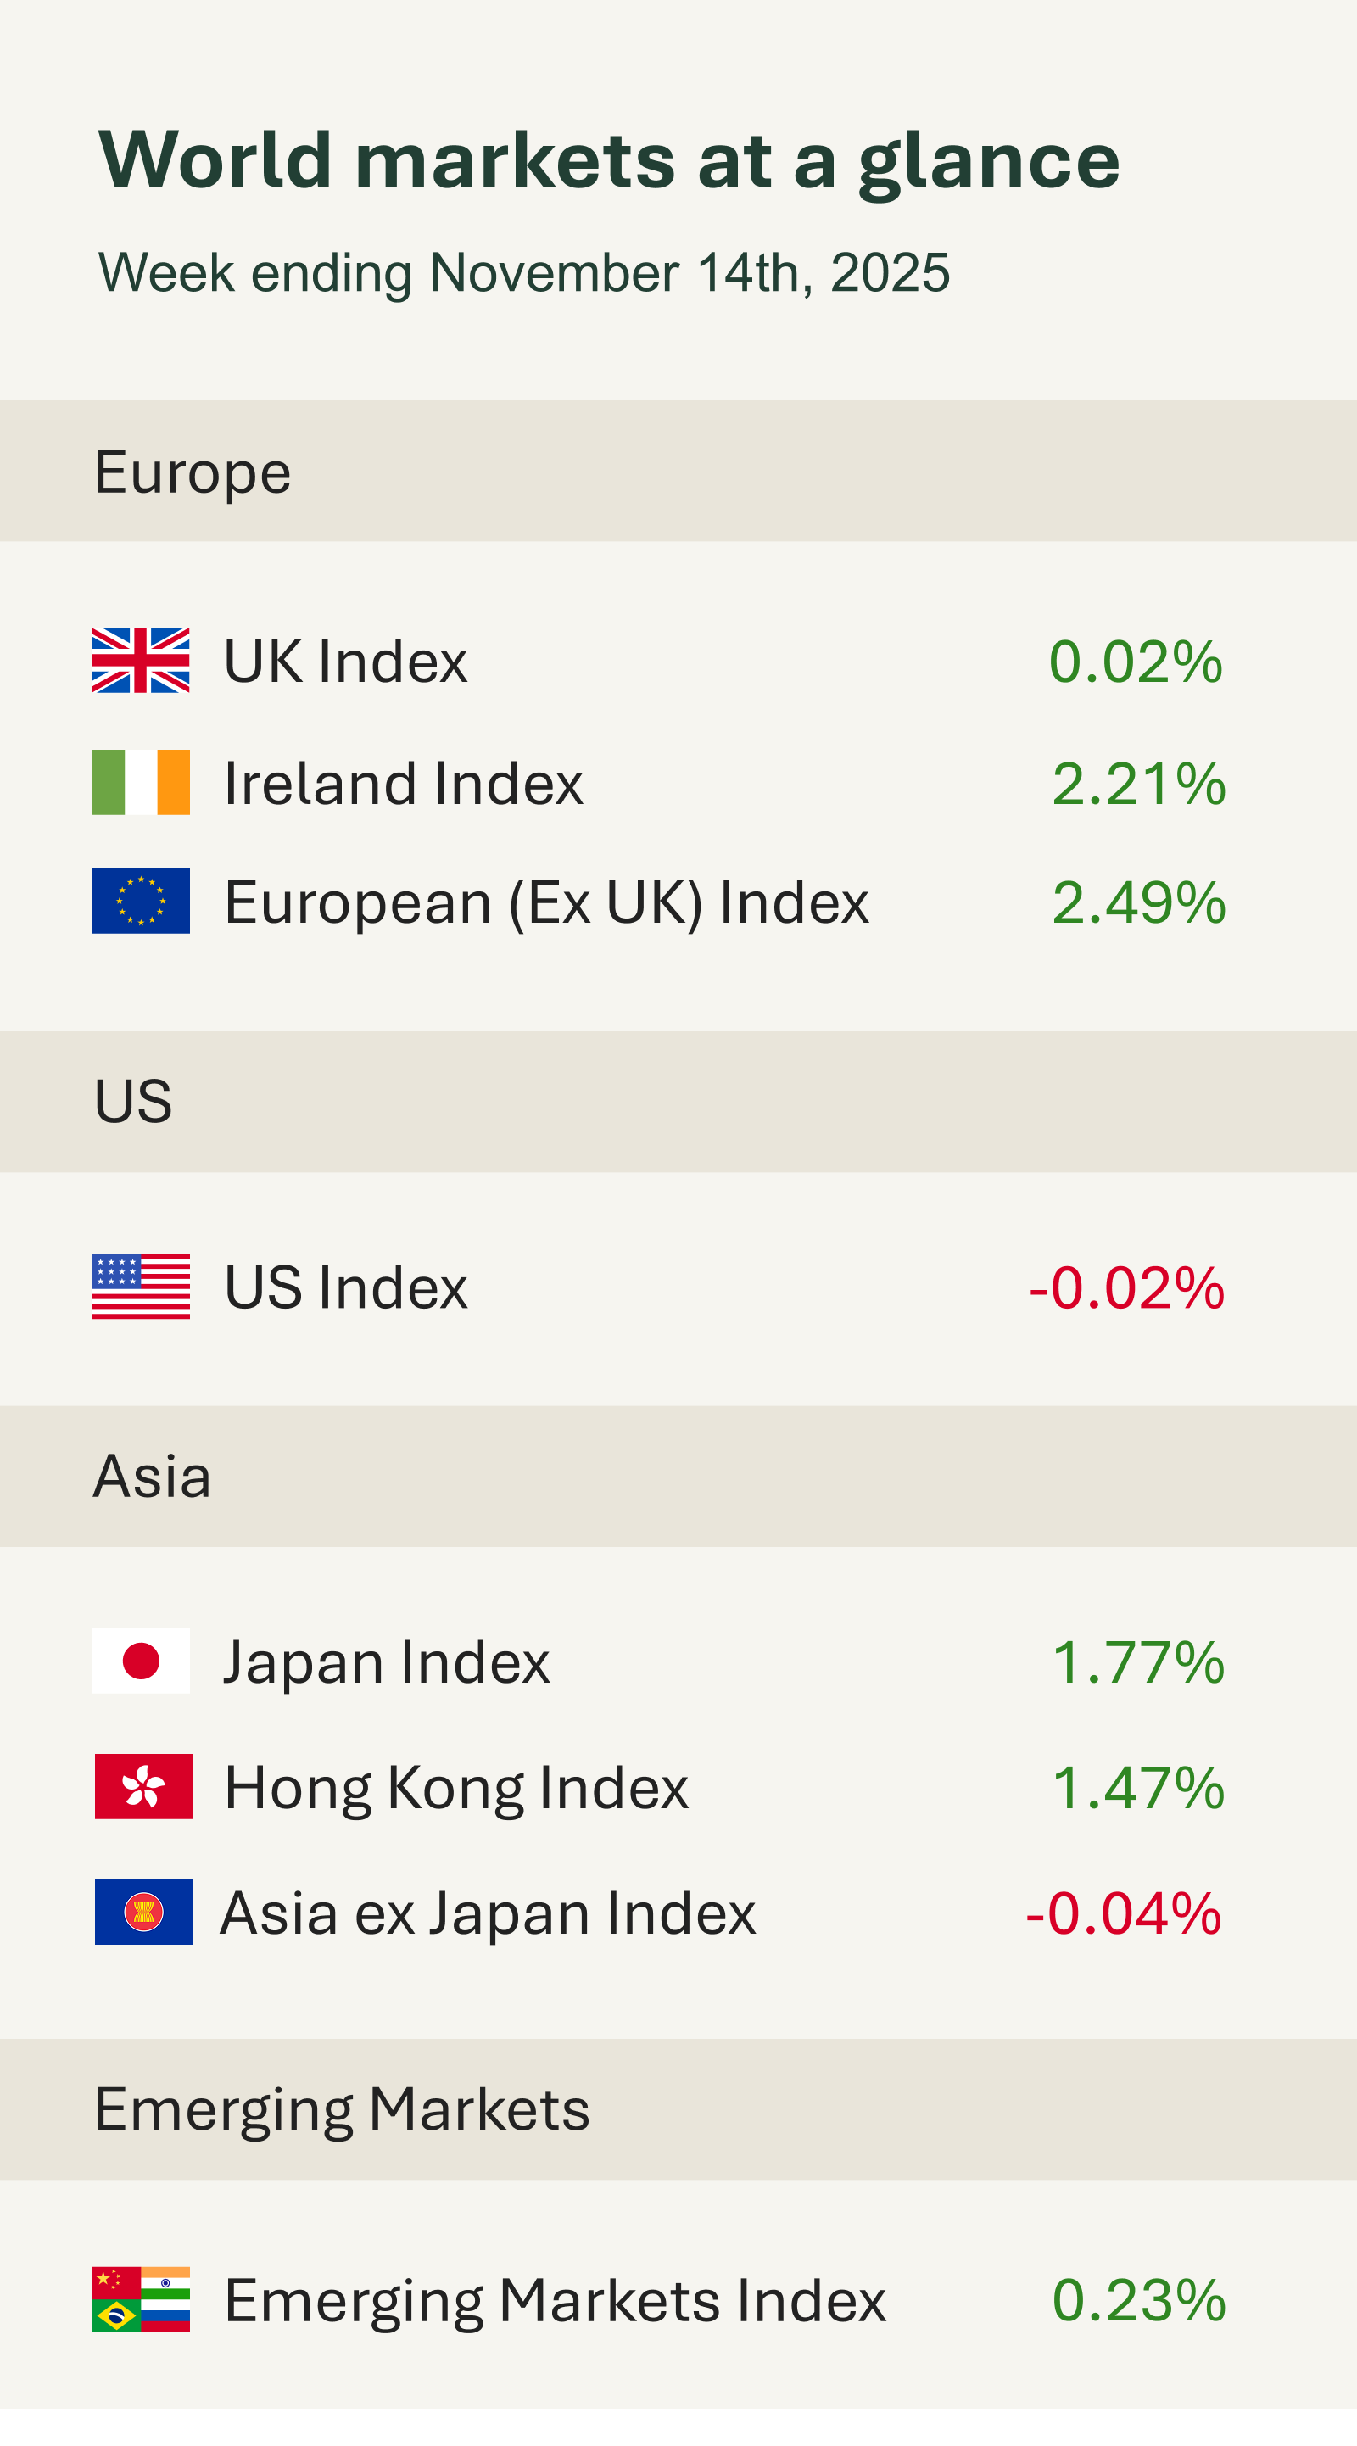Click the Japan Index 1.77% value
Image resolution: width=1357 pixels, height=2446 pixels.
tap(1137, 1661)
